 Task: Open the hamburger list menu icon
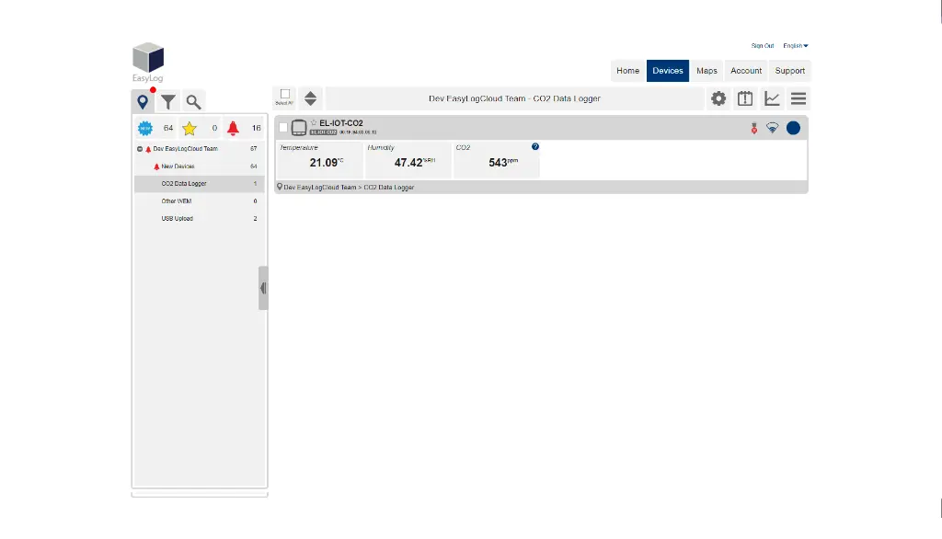[x=798, y=98]
